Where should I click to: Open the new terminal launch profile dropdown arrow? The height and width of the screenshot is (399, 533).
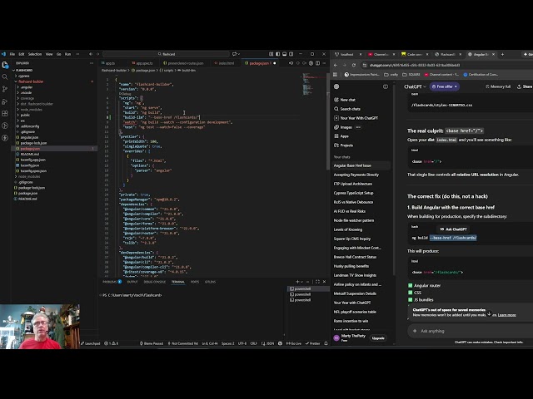coord(301,282)
